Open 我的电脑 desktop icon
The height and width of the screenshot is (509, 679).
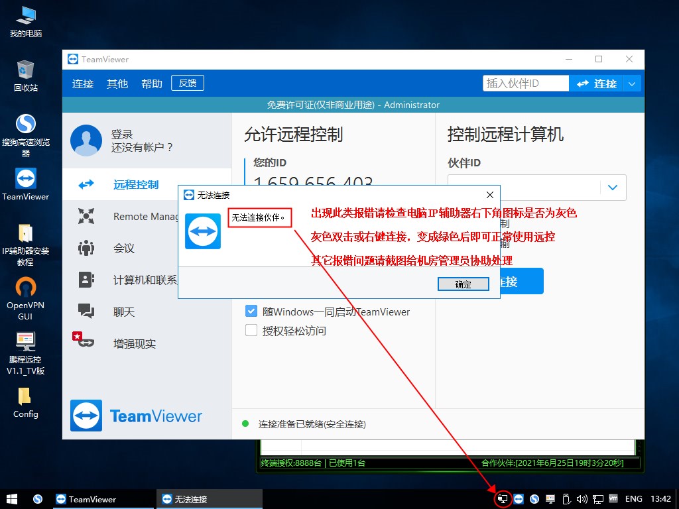point(26,21)
